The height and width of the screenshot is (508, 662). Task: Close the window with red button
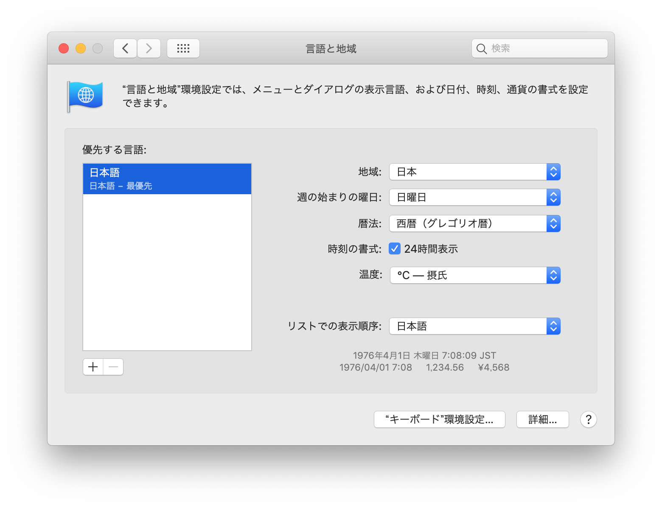point(64,48)
